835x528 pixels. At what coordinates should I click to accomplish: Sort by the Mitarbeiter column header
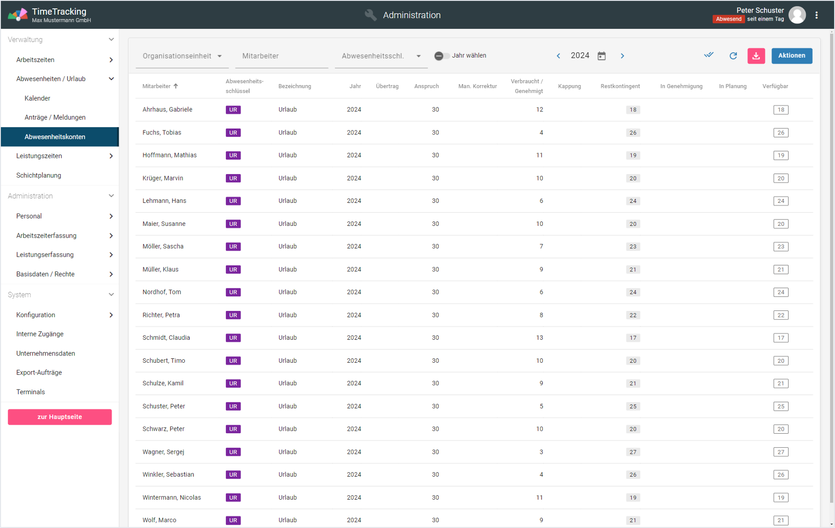click(157, 86)
